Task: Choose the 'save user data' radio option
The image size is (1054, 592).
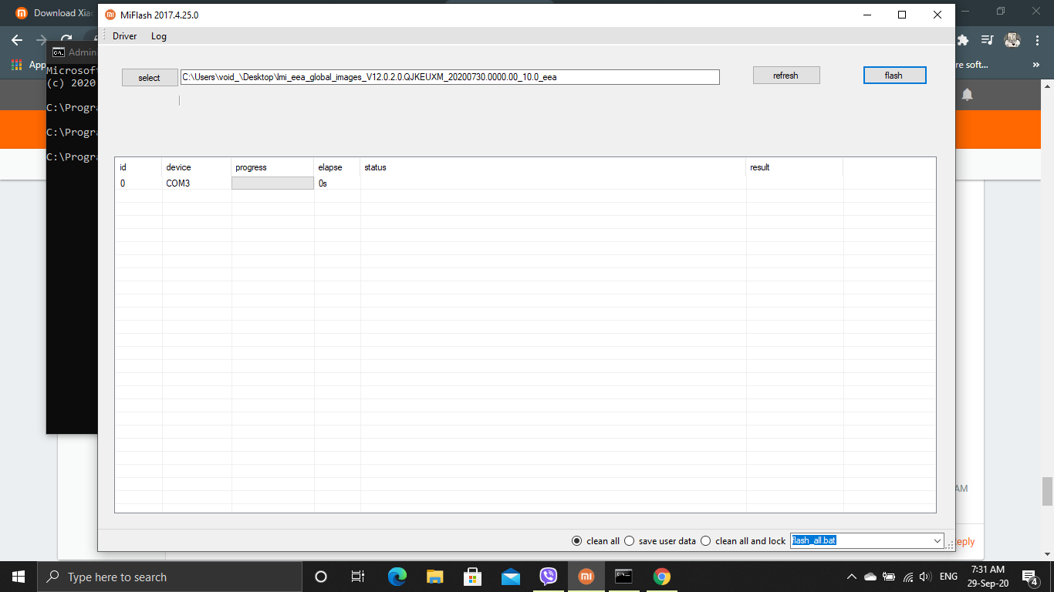Action: pyautogui.click(x=630, y=541)
